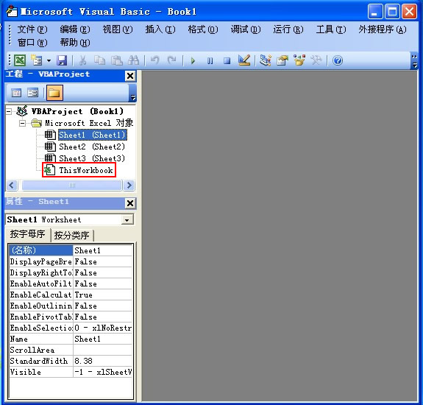The height and width of the screenshot is (405, 423).
Task: Click the blue Help question mark icon
Action: tap(338, 60)
